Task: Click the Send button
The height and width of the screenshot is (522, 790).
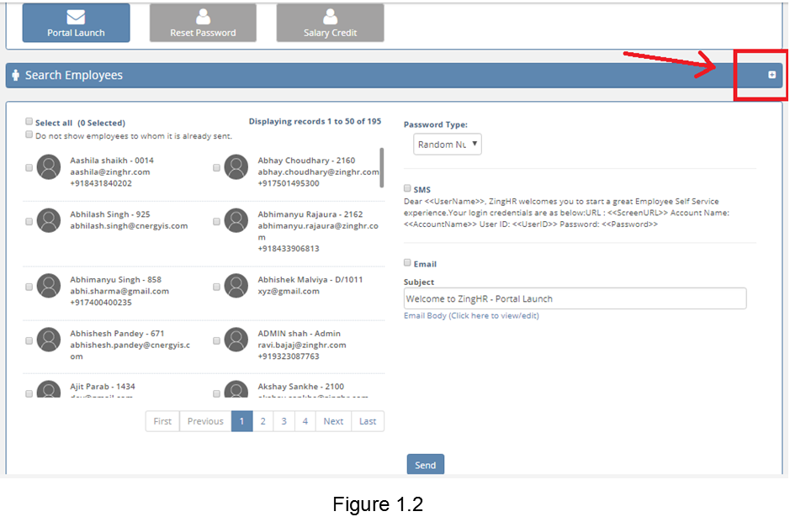Action: [425, 465]
